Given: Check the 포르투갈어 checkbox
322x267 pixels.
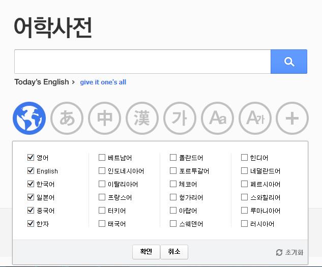Looking at the screenshot, I should pyautogui.click(x=173, y=171).
